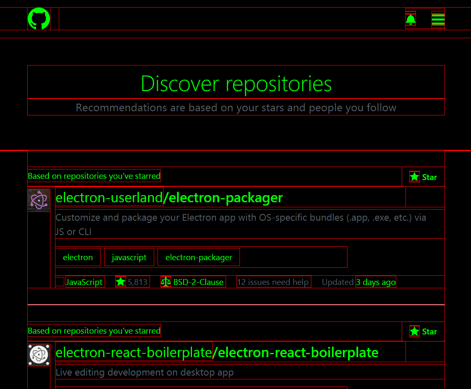Click the license scale icon

pyautogui.click(x=166, y=282)
